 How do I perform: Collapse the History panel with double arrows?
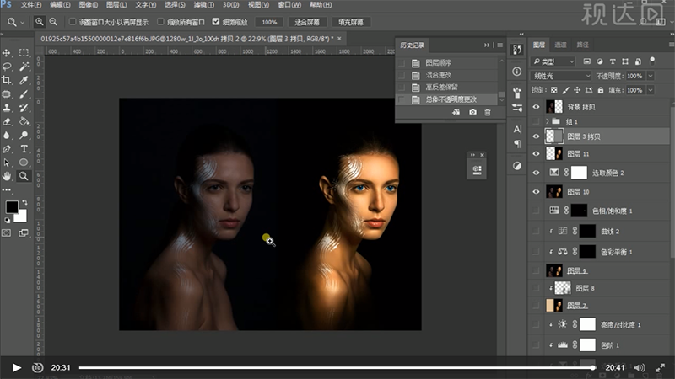[x=487, y=45]
